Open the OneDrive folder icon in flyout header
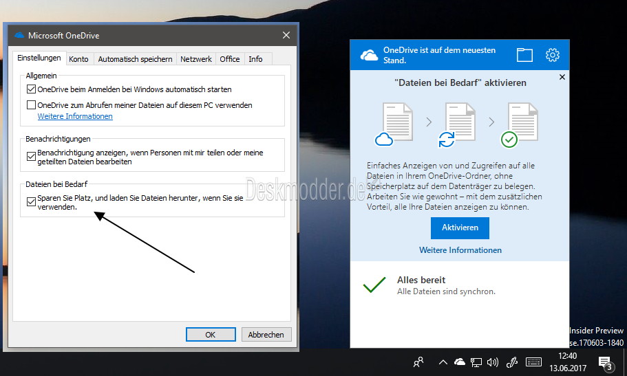Screen dimensions: 627x376 click(x=524, y=55)
